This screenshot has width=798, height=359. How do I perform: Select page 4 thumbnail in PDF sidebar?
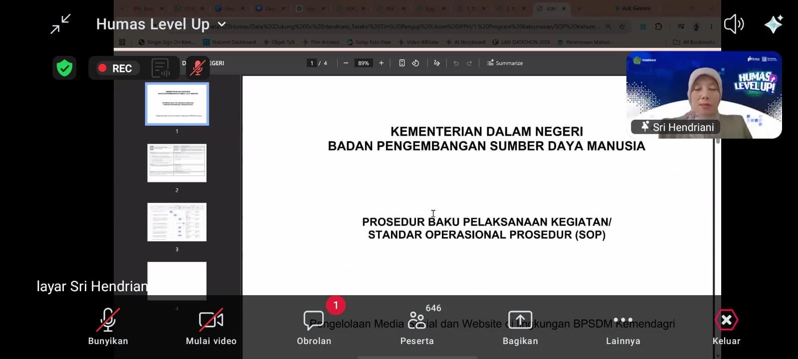177,281
